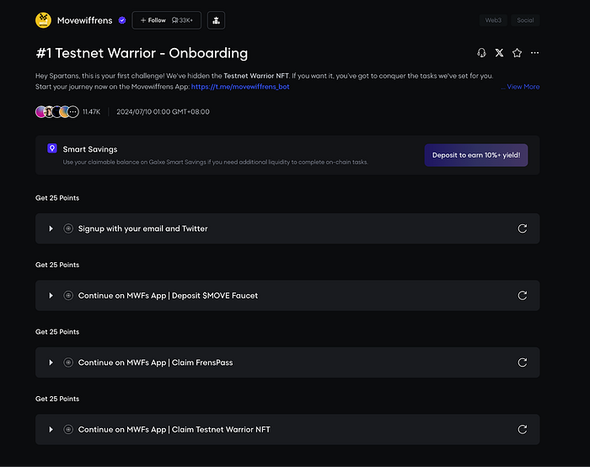The height and width of the screenshot is (467, 590).
Task: Click Deposit to earn 10%+ yield button
Action: pos(476,155)
